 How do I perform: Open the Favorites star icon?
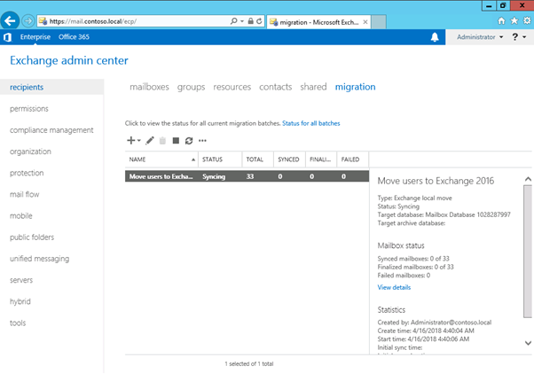[x=514, y=20]
